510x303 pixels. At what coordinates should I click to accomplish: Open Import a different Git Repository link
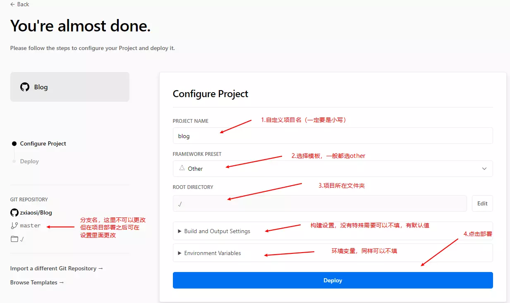pos(57,268)
